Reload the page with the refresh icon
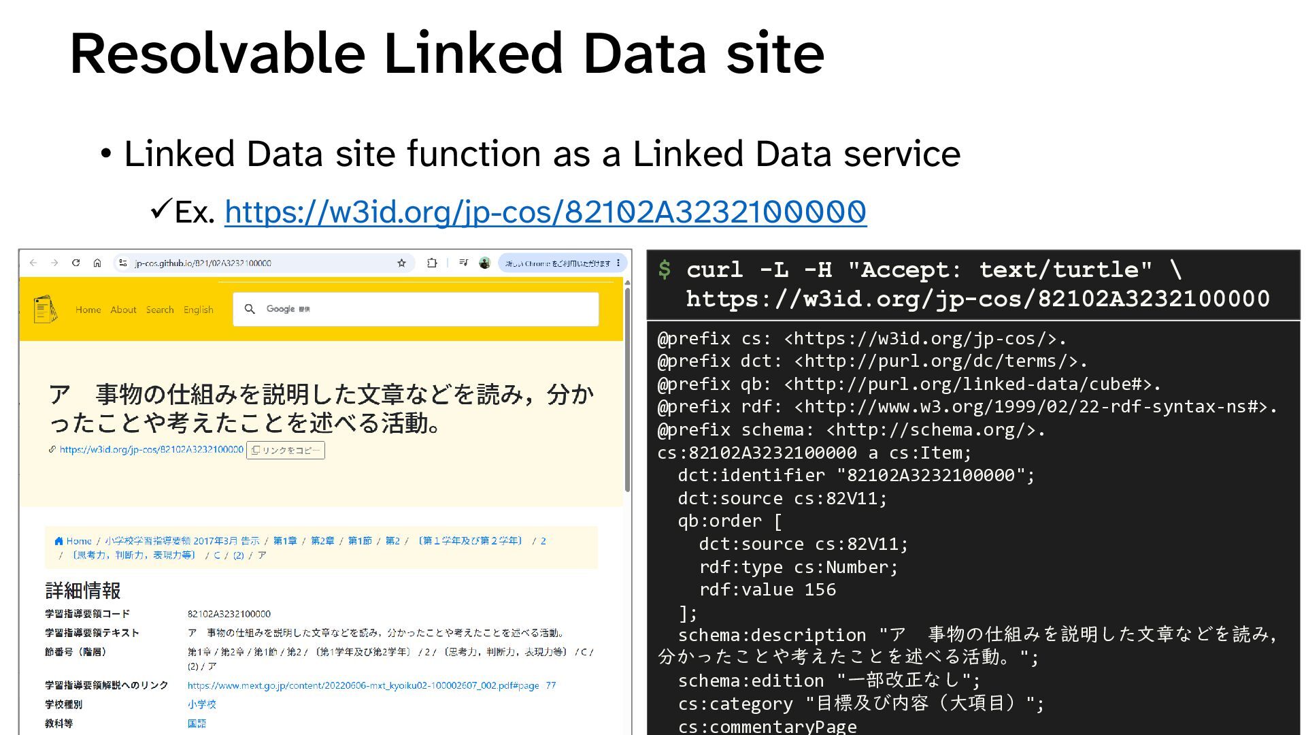This screenshot has height=735, width=1306. 76,263
